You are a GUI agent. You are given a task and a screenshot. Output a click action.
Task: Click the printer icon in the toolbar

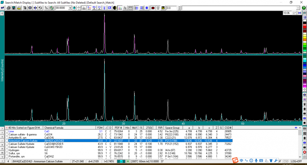pyautogui.click(x=9, y=8)
